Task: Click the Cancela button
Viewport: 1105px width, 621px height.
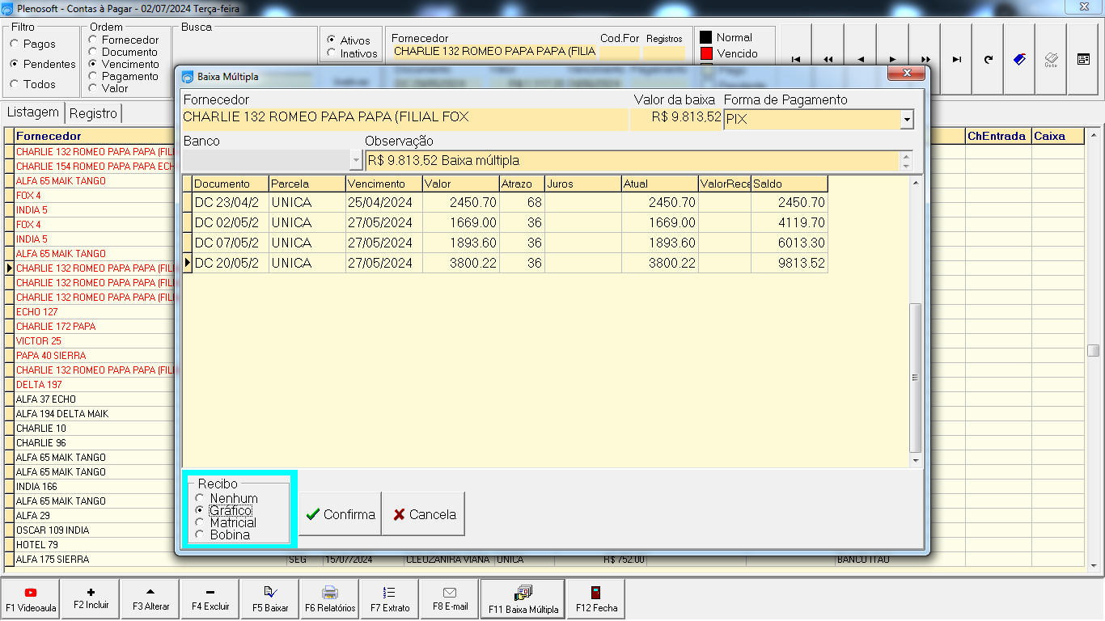Action: (425, 514)
